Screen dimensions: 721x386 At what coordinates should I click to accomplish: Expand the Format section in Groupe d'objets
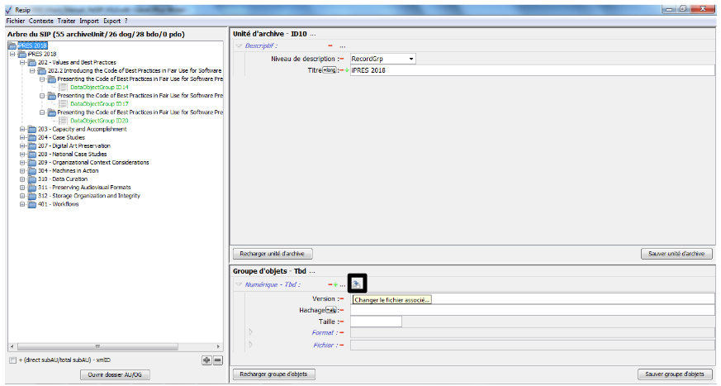point(250,332)
